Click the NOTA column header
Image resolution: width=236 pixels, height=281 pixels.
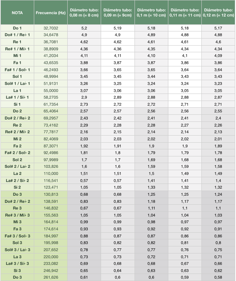[x=17, y=13]
